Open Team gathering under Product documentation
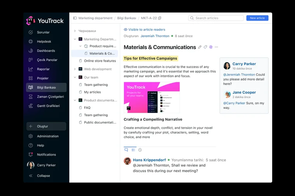The image size is (295, 196). [96, 115]
